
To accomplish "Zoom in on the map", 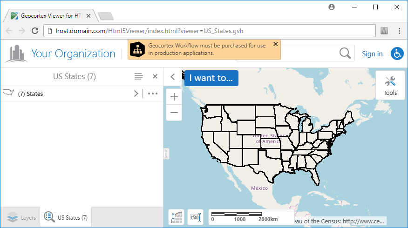I will (x=174, y=97).
